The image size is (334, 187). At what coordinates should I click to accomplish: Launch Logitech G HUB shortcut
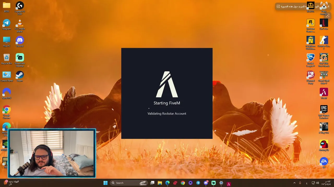coord(20,8)
